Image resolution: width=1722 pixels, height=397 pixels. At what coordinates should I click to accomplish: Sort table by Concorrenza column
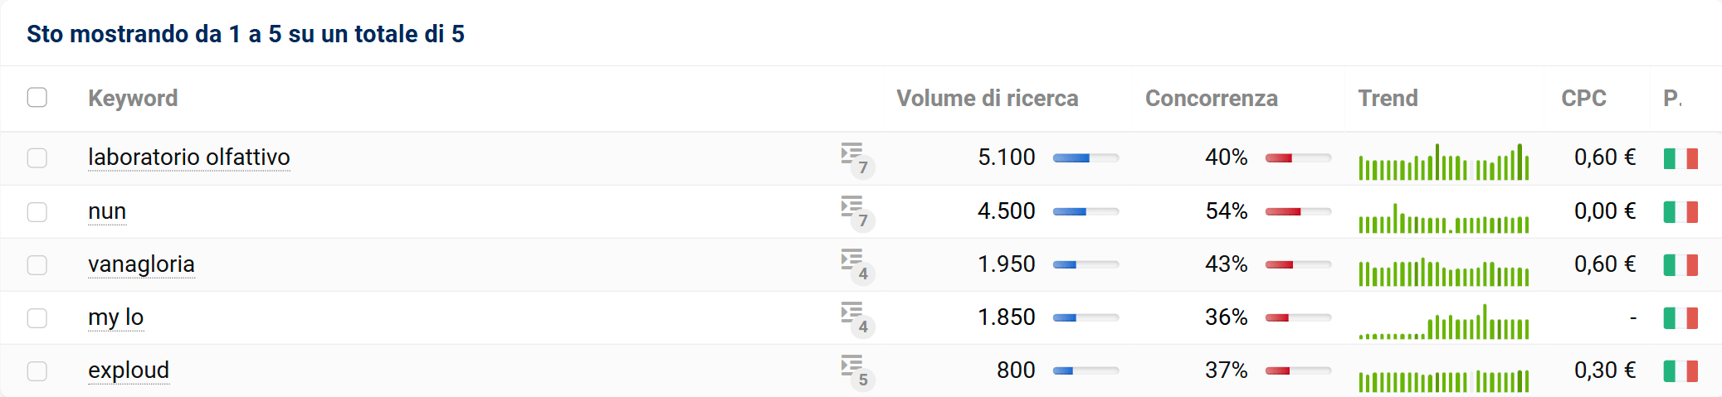click(x=1211, y=99)
